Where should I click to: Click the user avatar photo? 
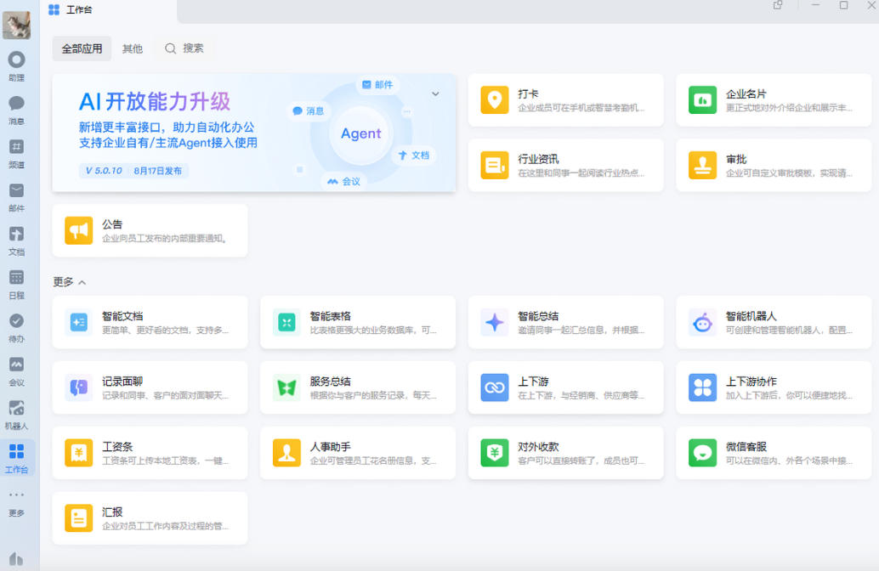[x=16, y=25]
